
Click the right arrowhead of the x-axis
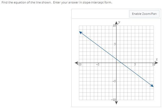point(156,63)
